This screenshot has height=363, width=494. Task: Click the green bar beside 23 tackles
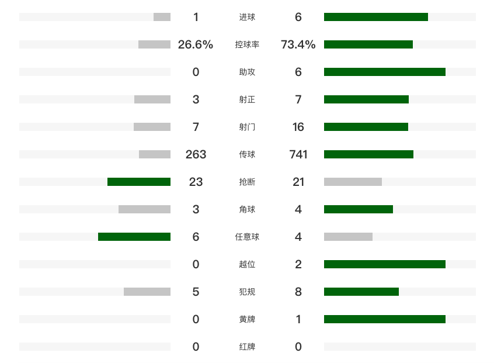[x=139, y=182]
